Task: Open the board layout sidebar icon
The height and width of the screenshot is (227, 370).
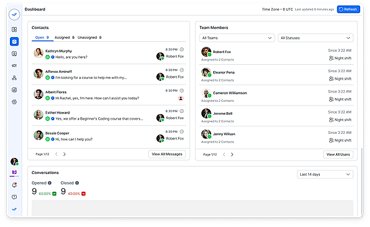Action: click(x=14, y=30)
